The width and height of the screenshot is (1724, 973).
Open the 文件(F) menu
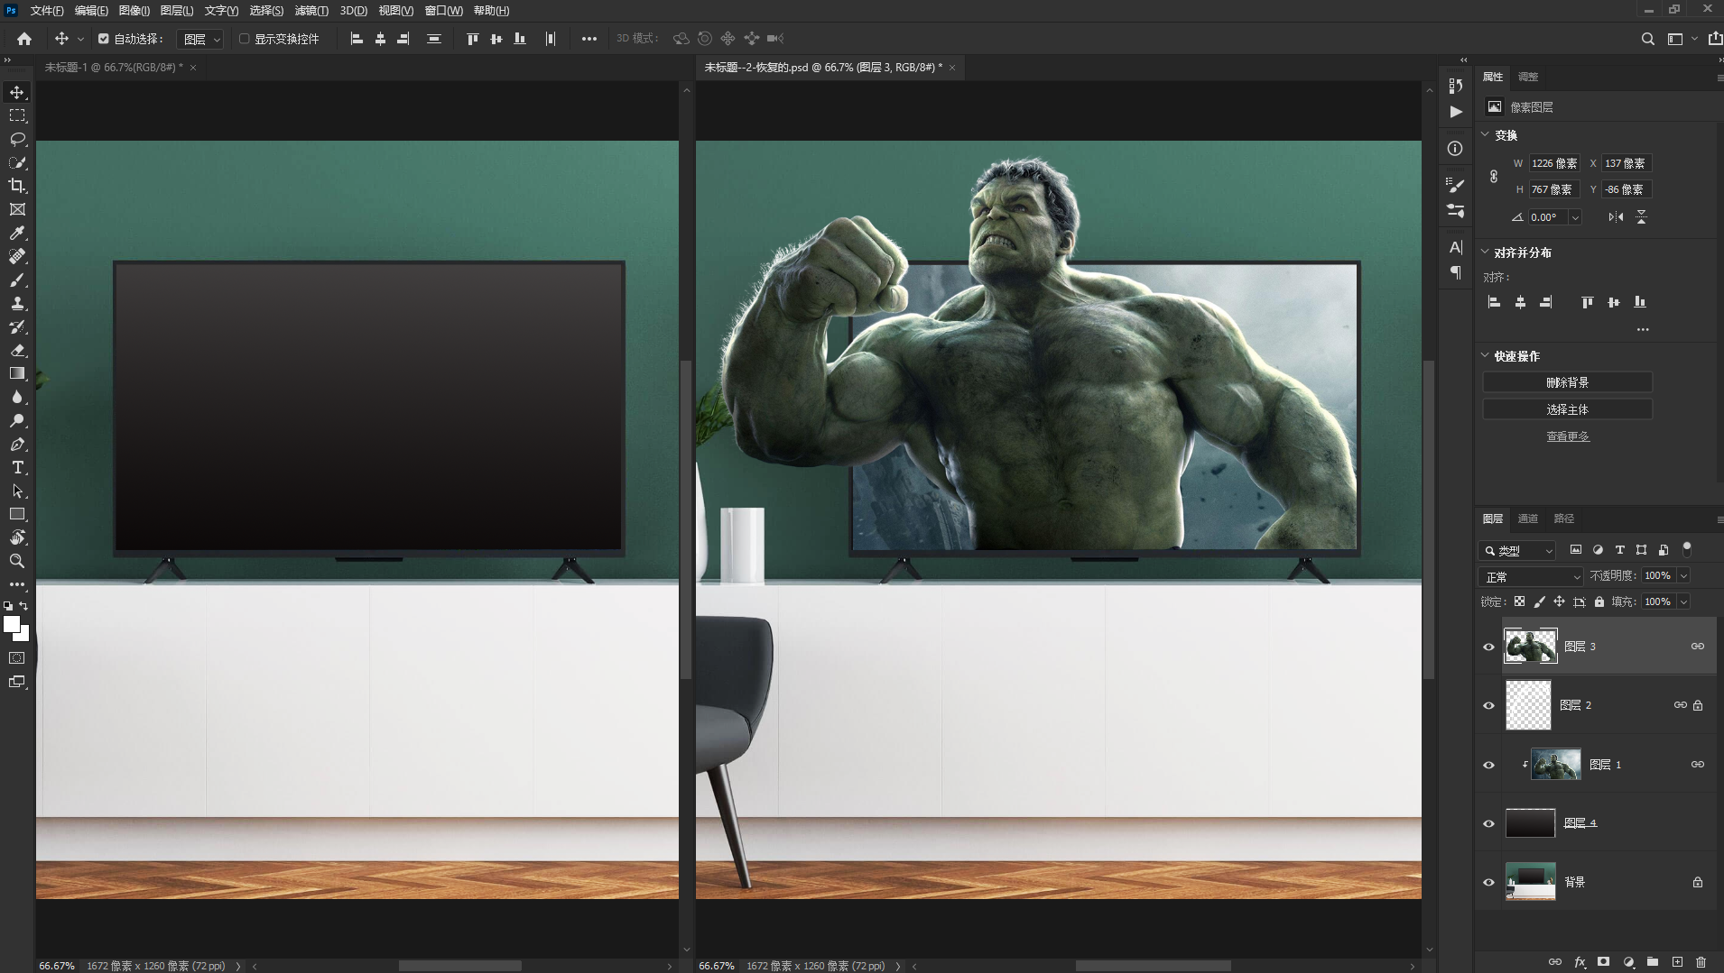(47, 11)
